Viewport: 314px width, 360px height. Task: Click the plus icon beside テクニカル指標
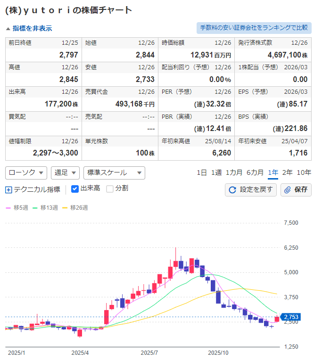click(8, 190)
